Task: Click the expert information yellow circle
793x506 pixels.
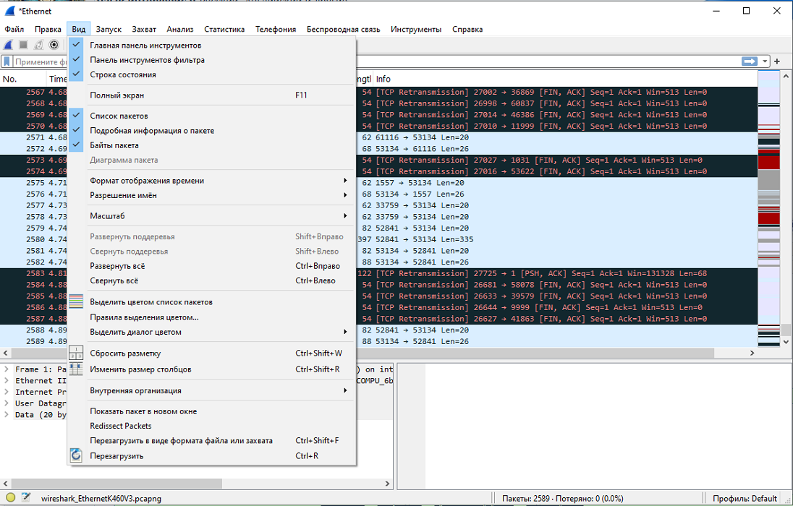Action: (10, 498)
